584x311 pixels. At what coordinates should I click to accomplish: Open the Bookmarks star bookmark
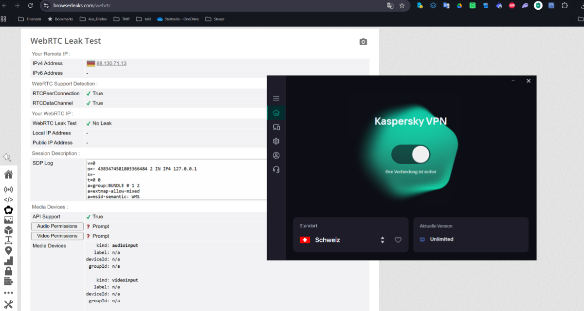pos(61,19)
